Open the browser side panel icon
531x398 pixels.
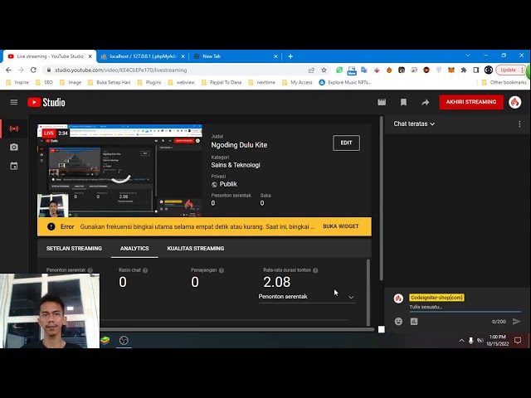pyautogui.click(x=475, y=70)
